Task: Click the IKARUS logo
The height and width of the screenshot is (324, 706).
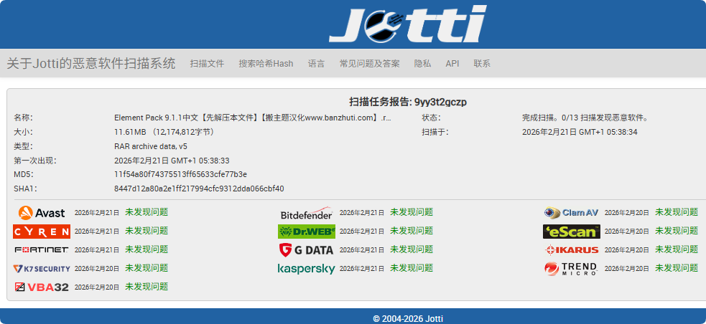Action: (x=572, y=250)
